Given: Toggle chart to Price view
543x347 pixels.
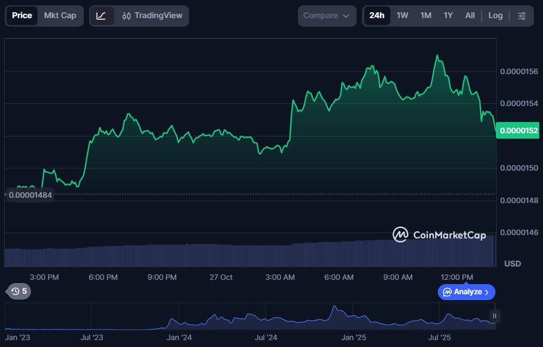Looking at the screenshot, I should [22, 15].
